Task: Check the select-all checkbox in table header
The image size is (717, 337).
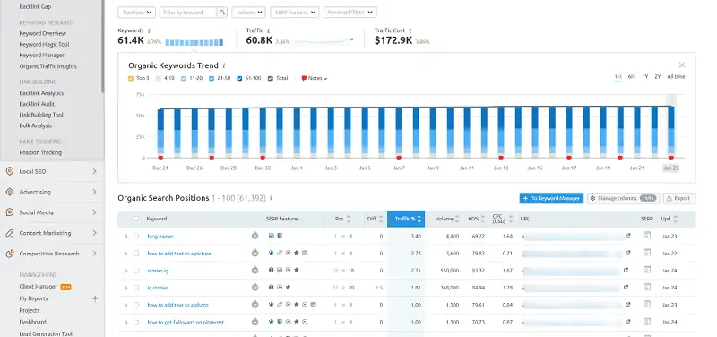Action: click(136, 219)
